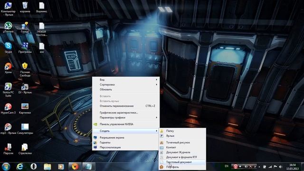Open Гаджеты menu entry
The image size is (304, 171).
[x=126, y=142]
